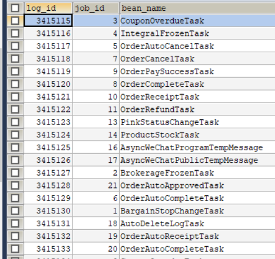Select the job_id cell with value 9
275x259 pixels.
[x=96, y=72]
